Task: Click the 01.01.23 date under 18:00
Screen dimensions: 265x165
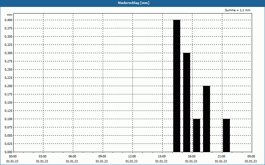Action: [191, 161]
